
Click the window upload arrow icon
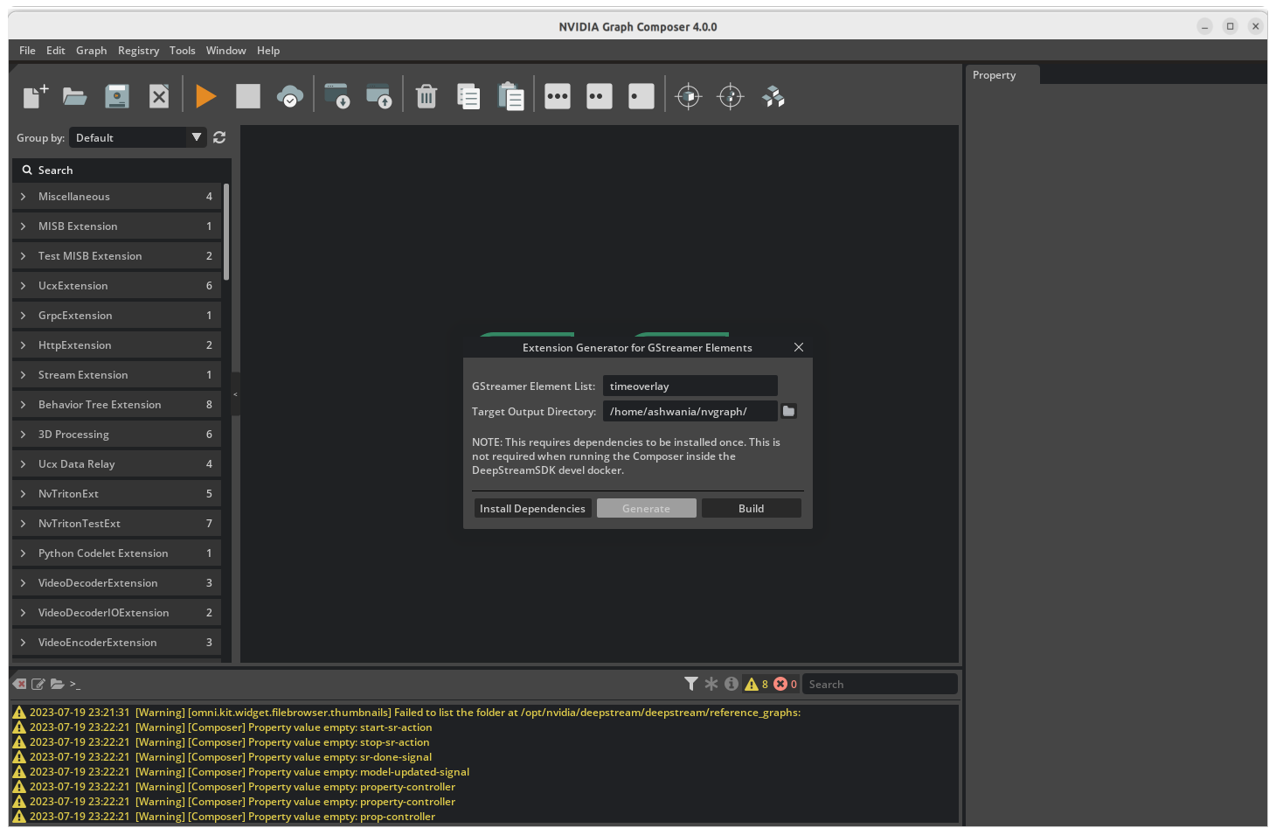pyautogui.click(x=379, y=96)
